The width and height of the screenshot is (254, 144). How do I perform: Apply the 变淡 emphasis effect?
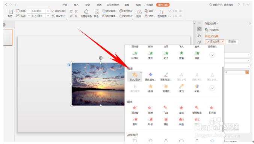coord(181,88)
